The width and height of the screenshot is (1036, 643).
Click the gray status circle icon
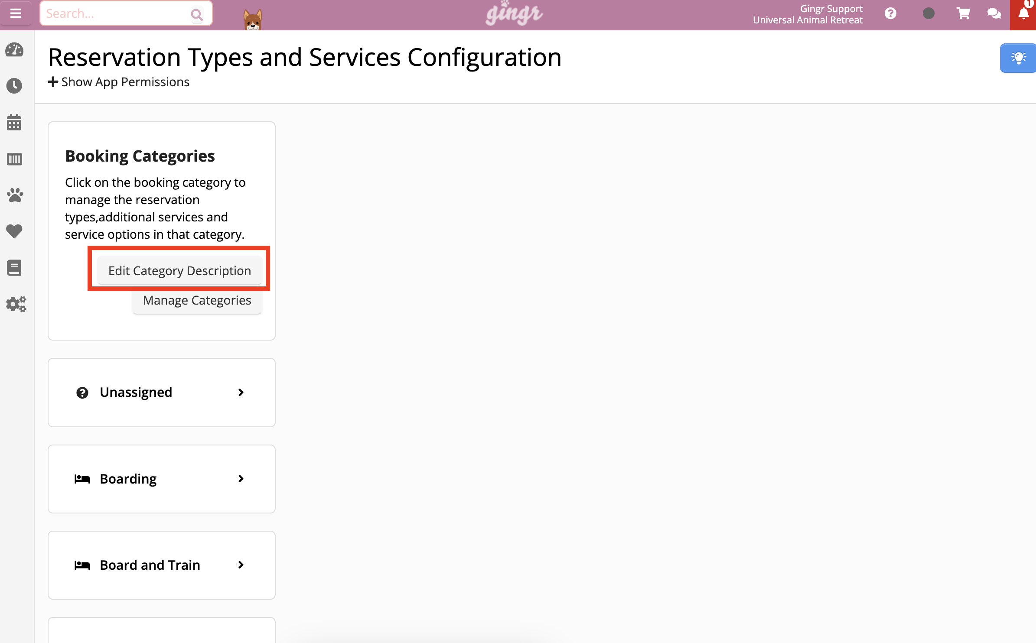pyautogui.click(x=928, y=13)
